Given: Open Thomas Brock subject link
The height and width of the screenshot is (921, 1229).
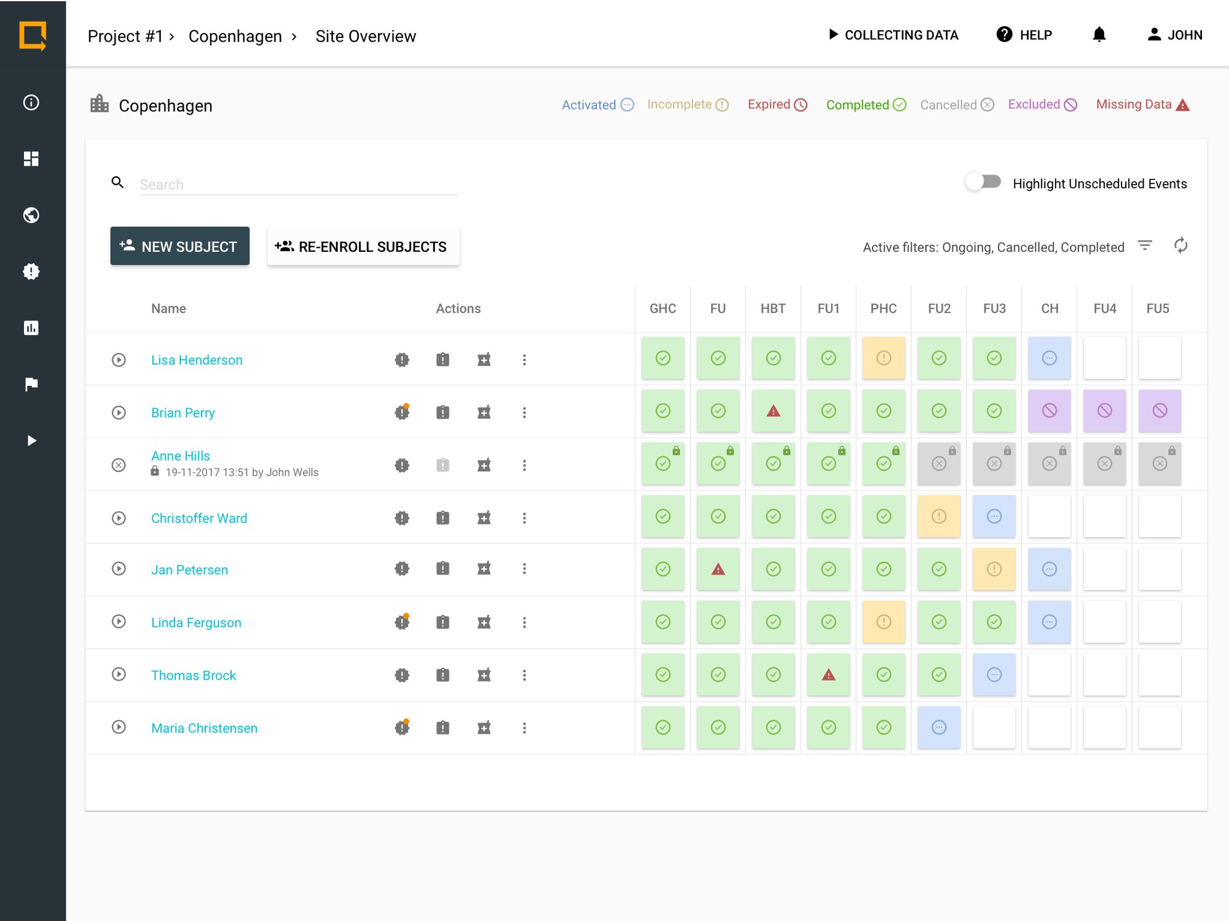Looking at the screenshot, I should (194, 675).
